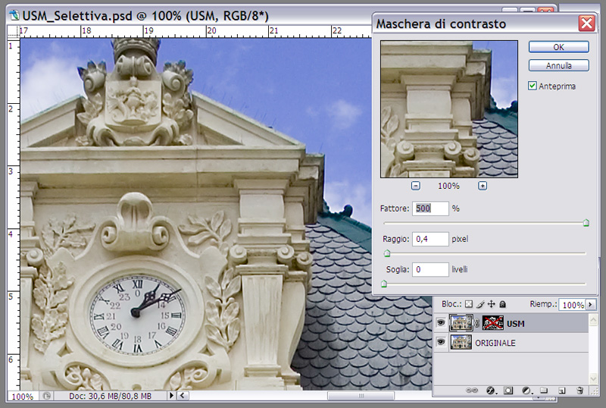Click the lock position move icon

(489, 304)
